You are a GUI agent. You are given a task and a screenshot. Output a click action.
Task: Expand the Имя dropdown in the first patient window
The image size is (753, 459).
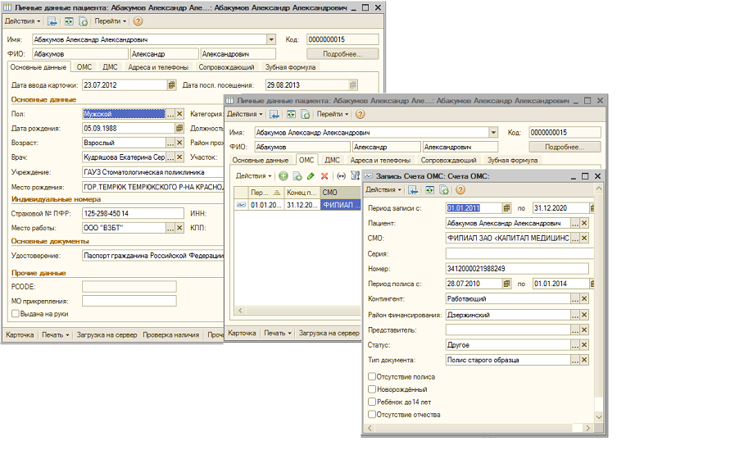point(271,39)
